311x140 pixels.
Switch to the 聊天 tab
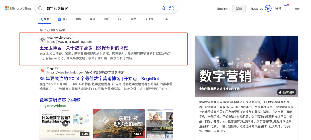tap(62, 19)
